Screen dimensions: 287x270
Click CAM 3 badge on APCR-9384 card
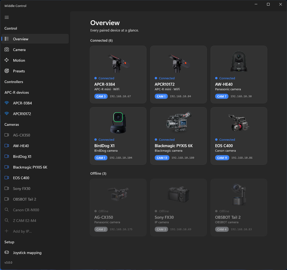pos(101,96)
